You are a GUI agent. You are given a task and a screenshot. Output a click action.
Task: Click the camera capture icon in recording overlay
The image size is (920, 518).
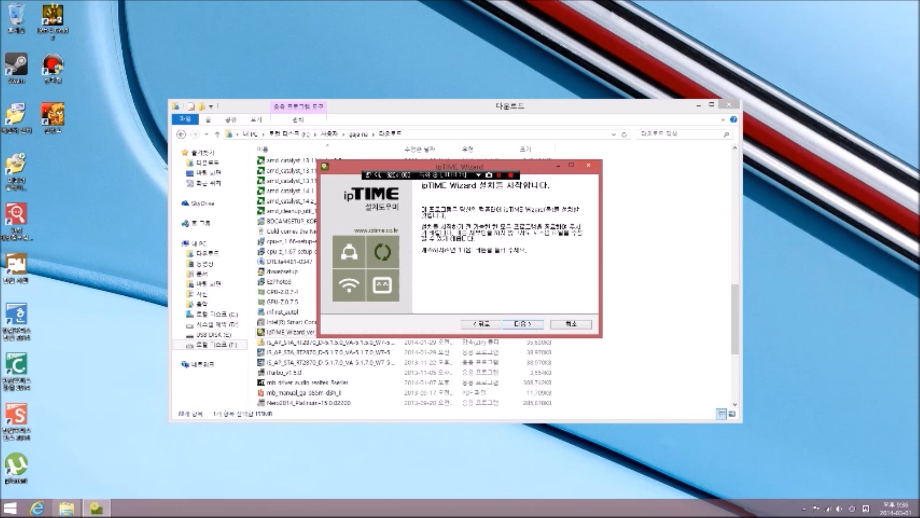(x=489, y=175)
